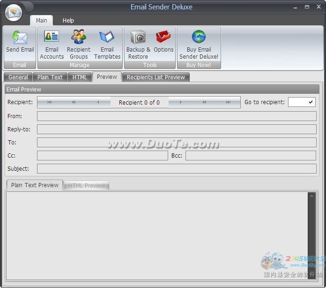Click the Send Email icon
Viewport: 326px width, 288px height.
(x=20, y=38)
